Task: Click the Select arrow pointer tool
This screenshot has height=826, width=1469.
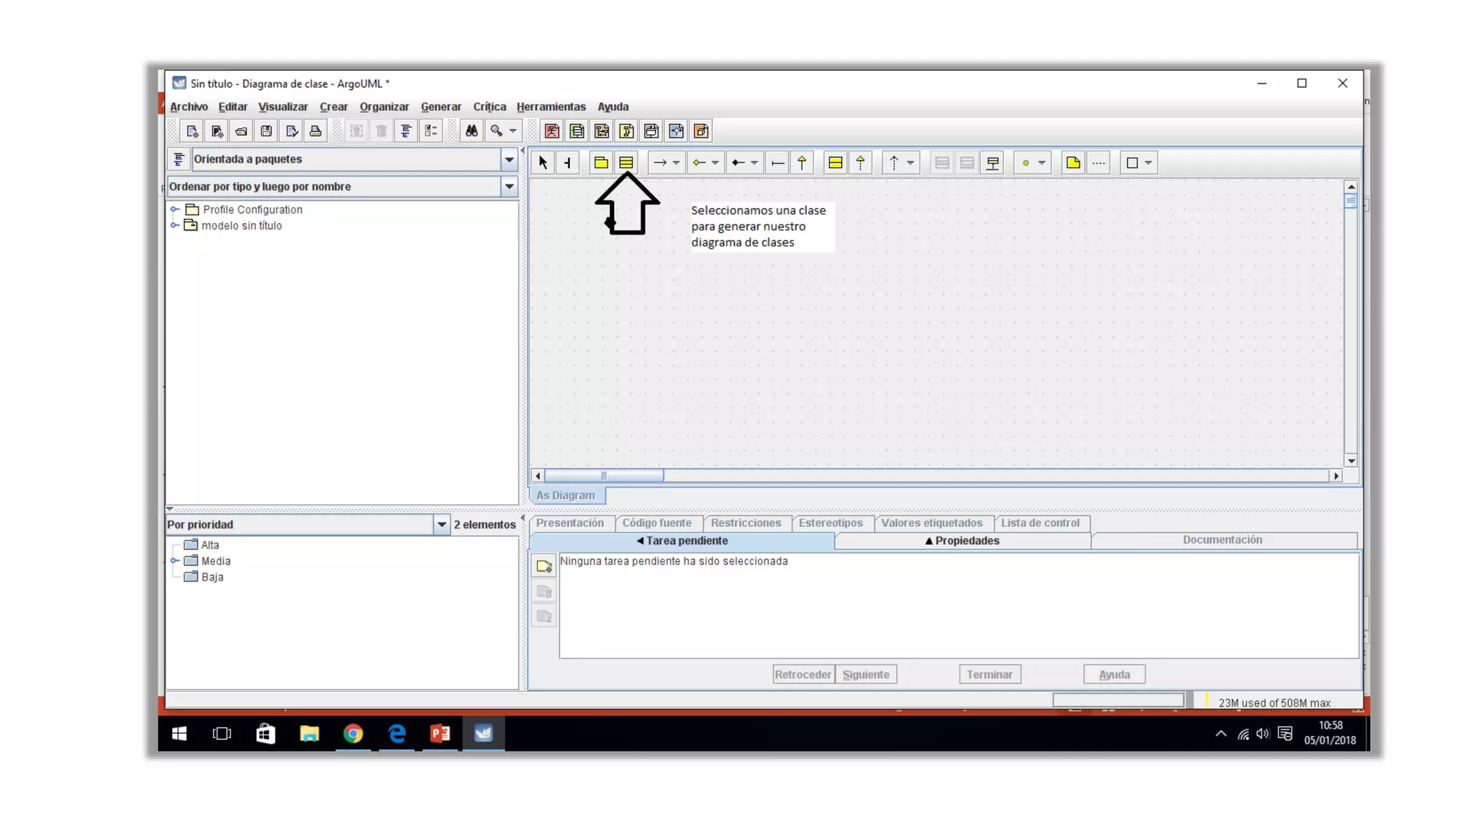Action: click(x=543, y=163)
